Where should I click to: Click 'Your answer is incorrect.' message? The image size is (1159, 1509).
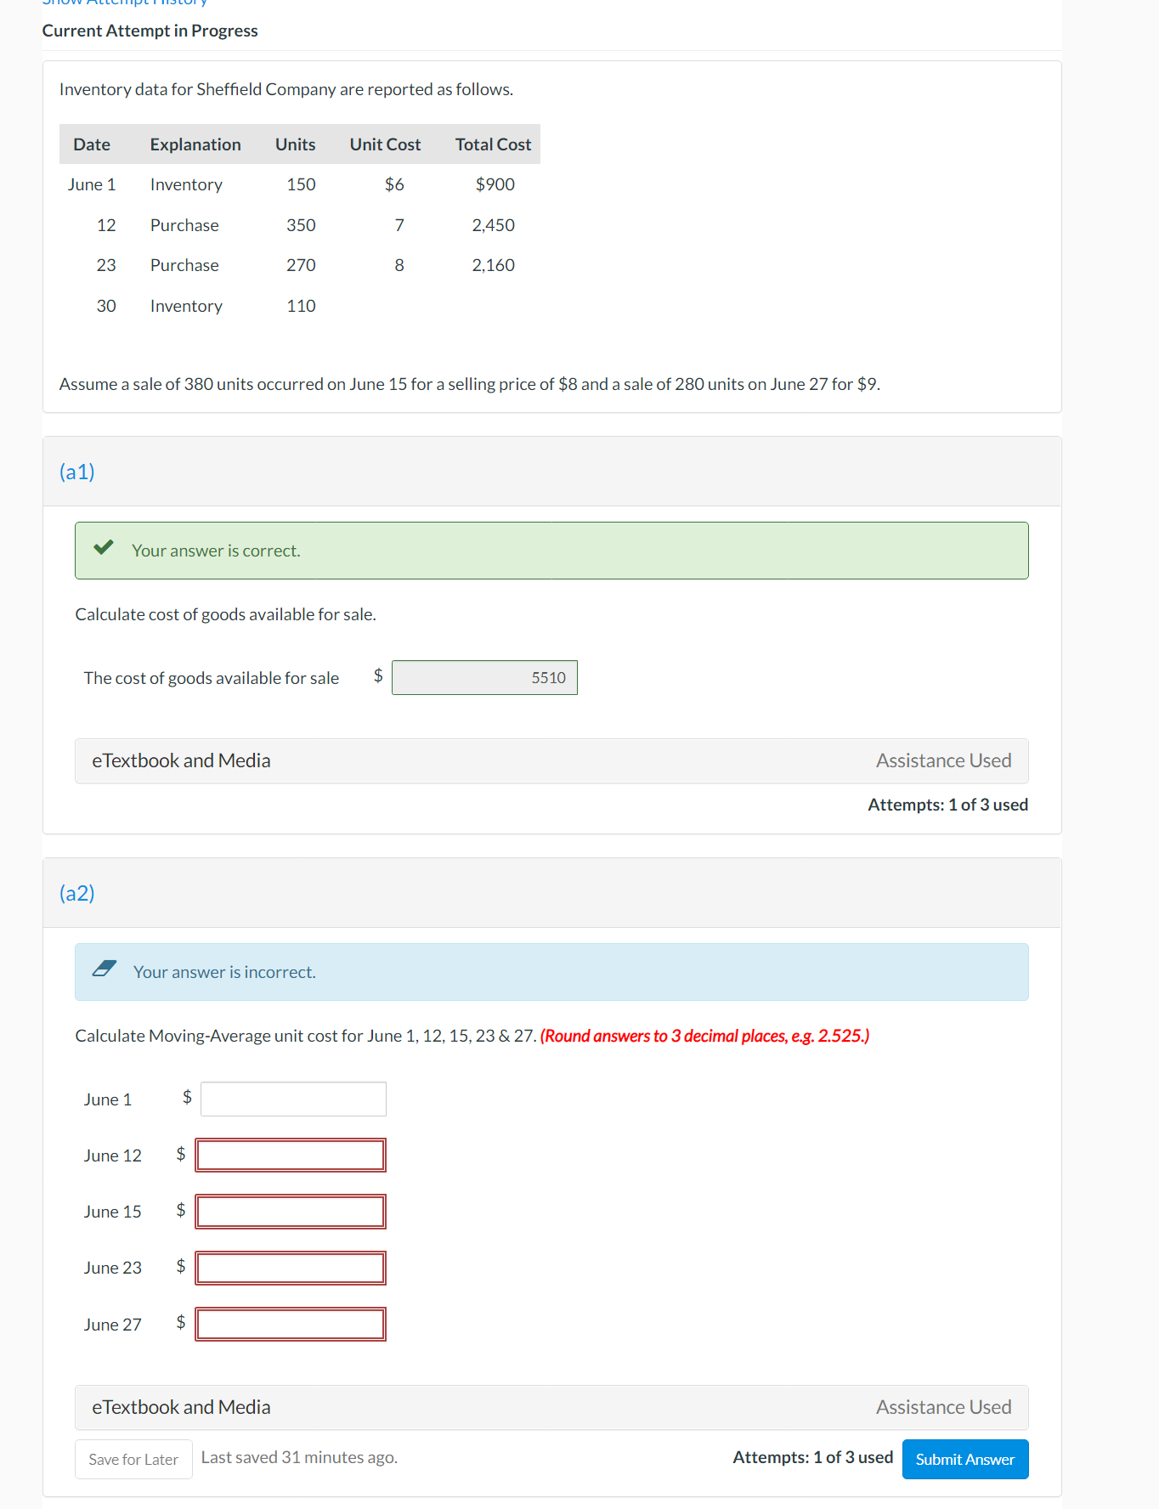pos(224,972)
